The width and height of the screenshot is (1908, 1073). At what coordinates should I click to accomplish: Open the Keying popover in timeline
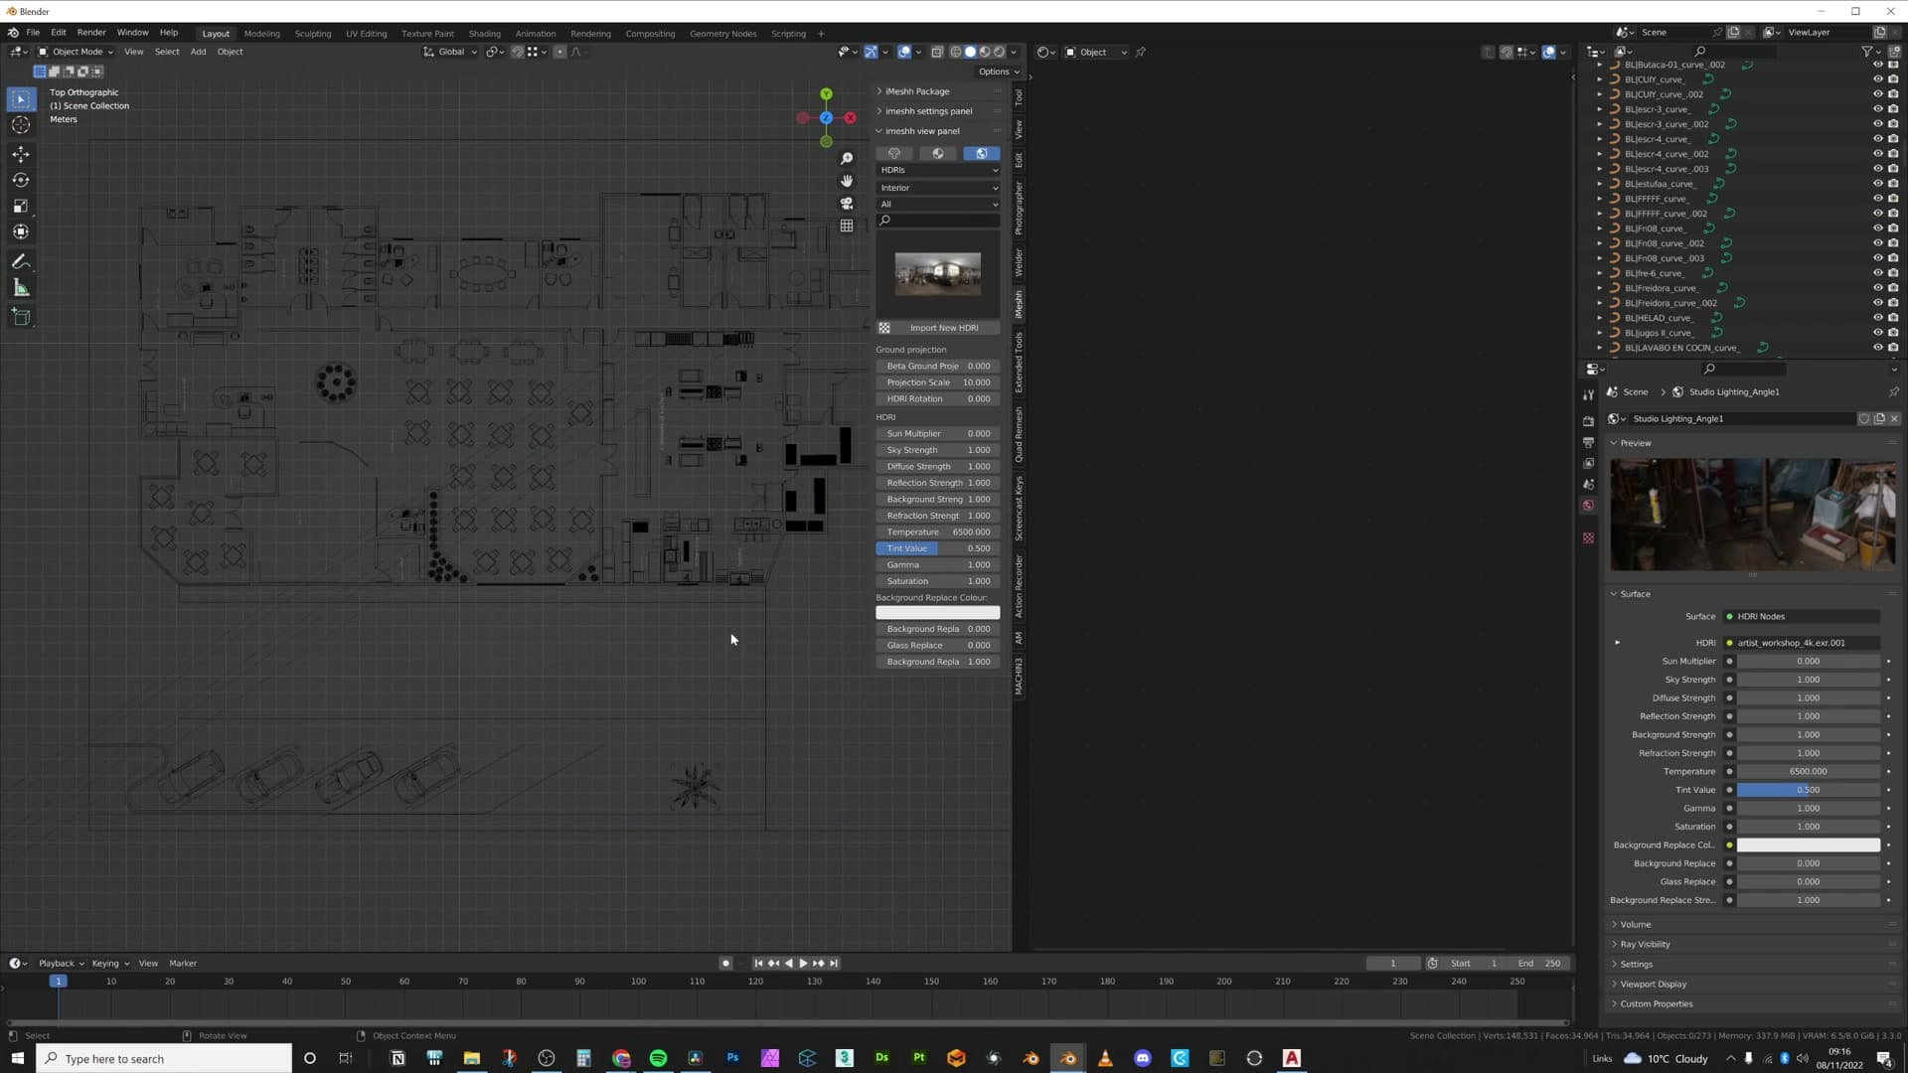[x=110, y=964]
